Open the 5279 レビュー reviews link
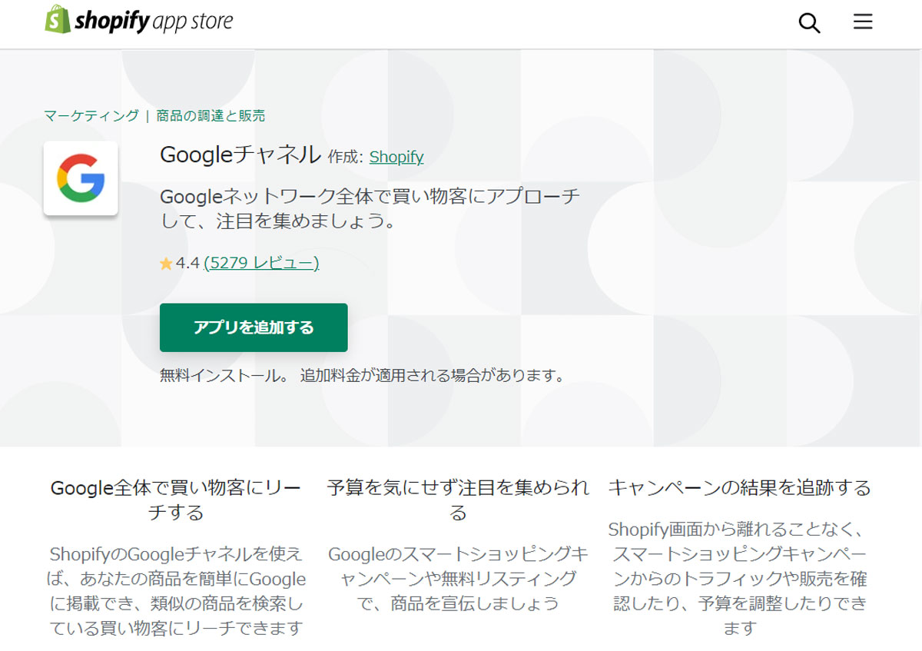The image size is (922, 651). 261,263
